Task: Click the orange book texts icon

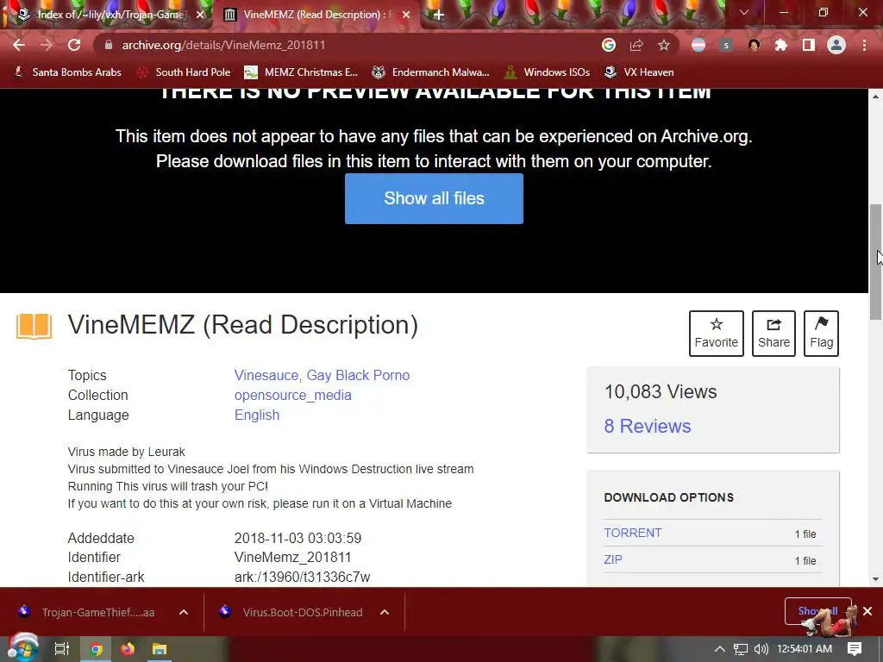Action: 34,327
